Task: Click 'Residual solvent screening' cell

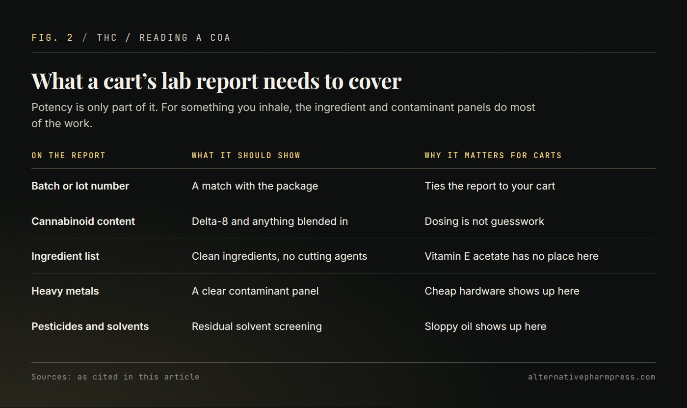Action: pyautogui.click(x=257, y=326)
